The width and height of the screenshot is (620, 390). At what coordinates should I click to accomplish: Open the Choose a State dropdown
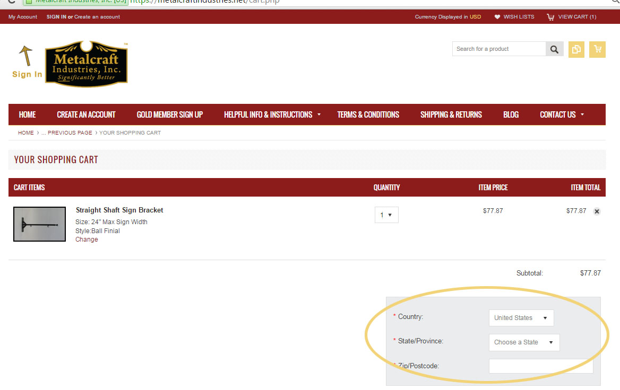[x=524, y=342]
